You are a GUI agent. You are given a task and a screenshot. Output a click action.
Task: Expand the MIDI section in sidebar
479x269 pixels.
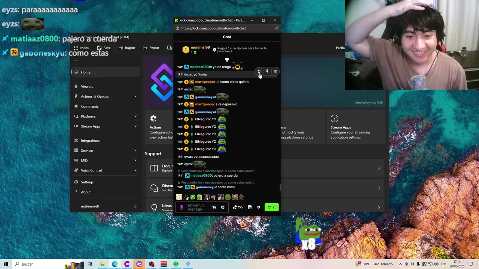click(x=105, y=160)
